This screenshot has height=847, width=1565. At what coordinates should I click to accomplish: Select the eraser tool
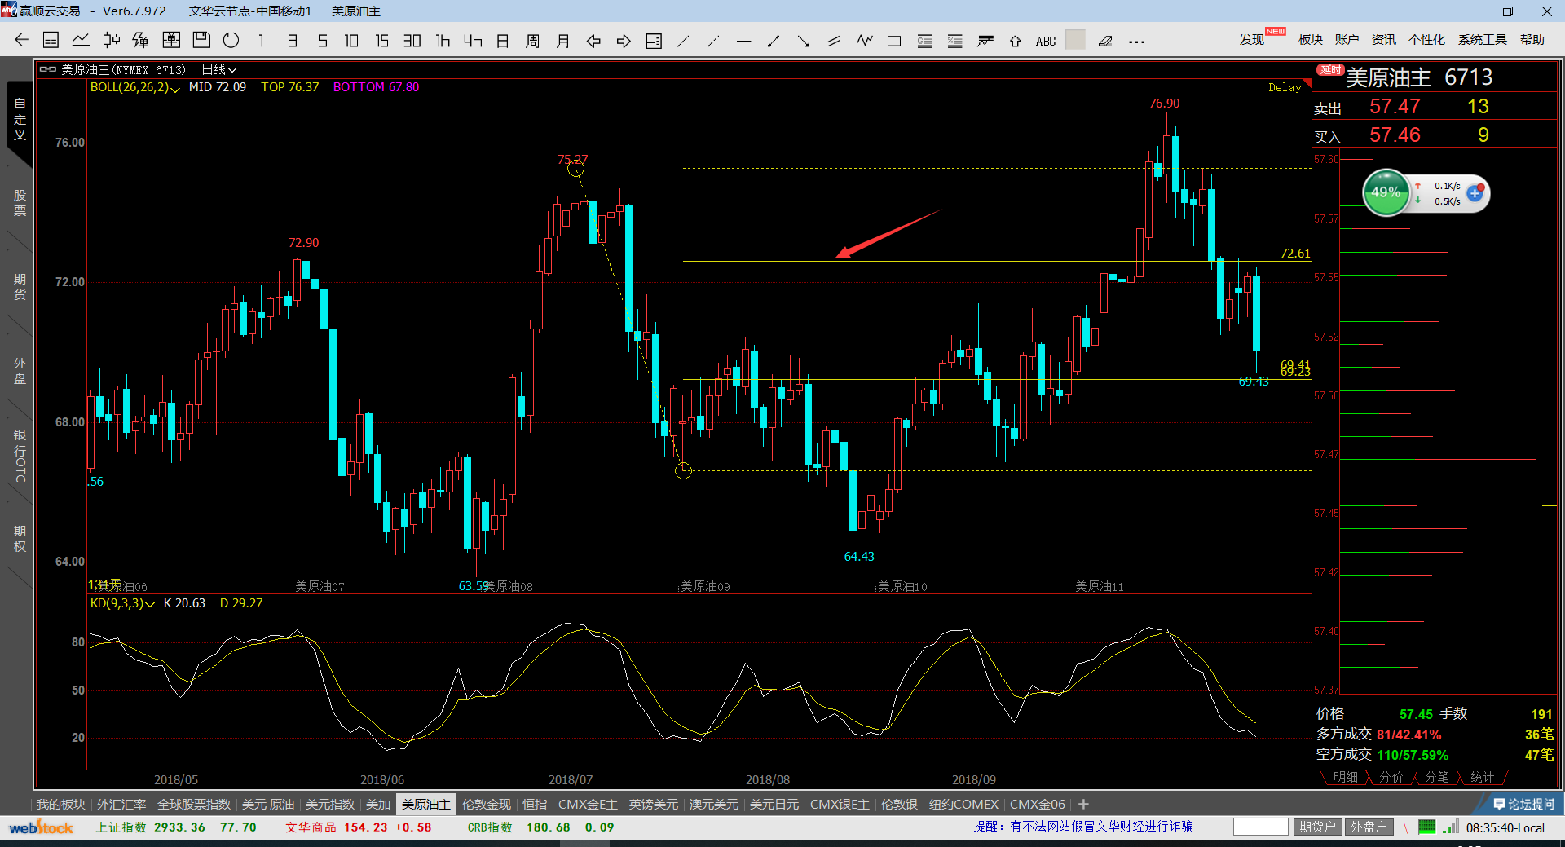point(1105,42)
